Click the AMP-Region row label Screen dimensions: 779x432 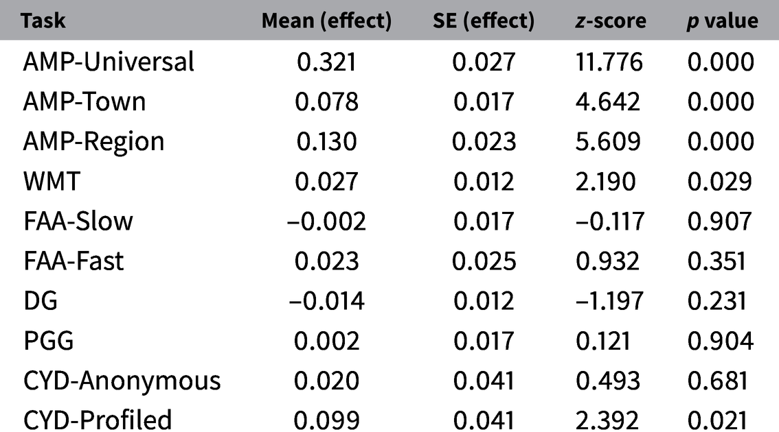coord(93,142)
